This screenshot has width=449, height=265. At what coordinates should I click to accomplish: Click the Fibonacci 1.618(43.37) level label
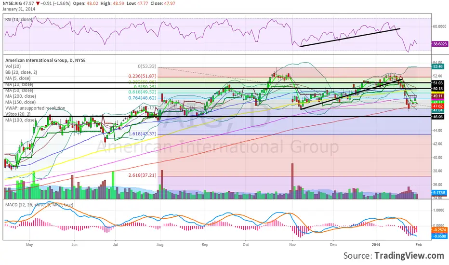pos(142,134)
